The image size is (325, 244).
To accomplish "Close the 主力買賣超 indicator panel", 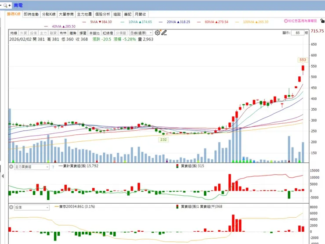I will 11,166.
